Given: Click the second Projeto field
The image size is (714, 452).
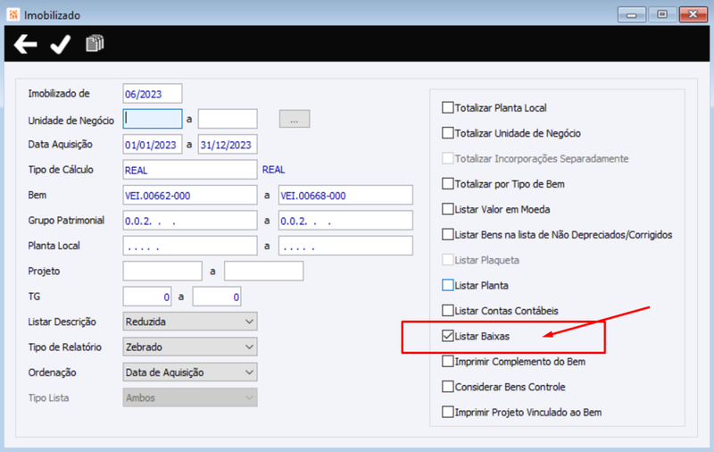Looking at the screenshot, I should (263, 271).
